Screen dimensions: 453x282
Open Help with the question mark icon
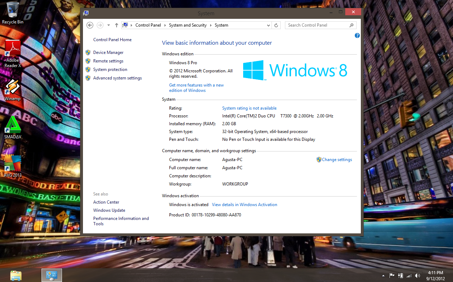pos(357,35)
